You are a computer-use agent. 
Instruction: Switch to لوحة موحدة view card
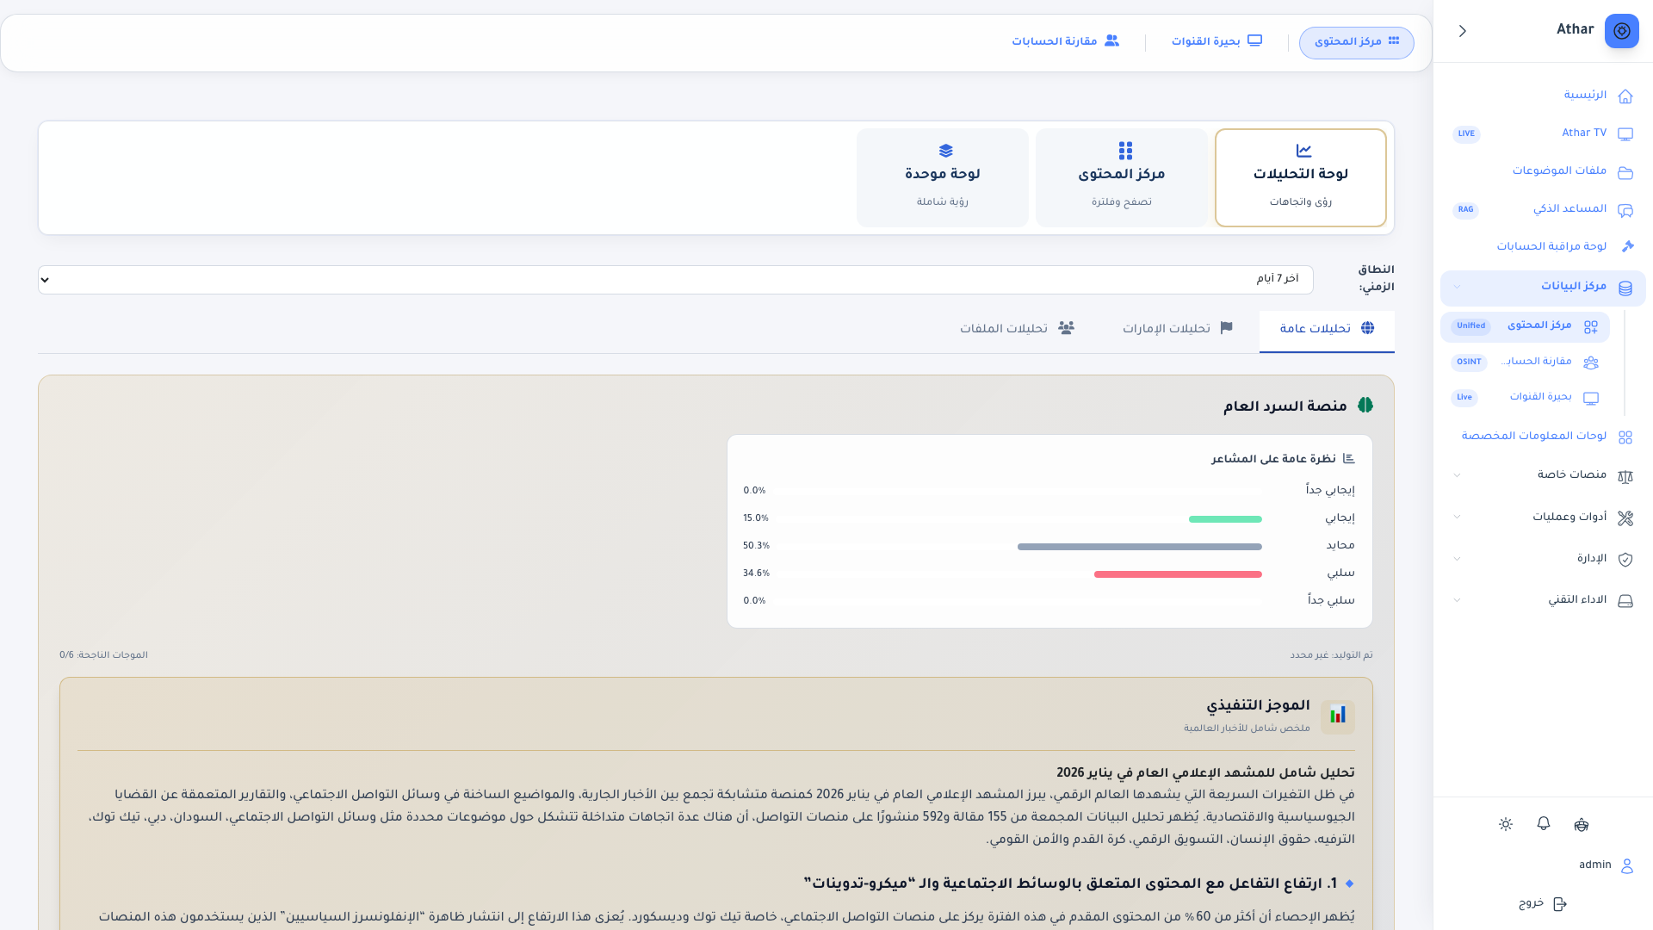943,177
